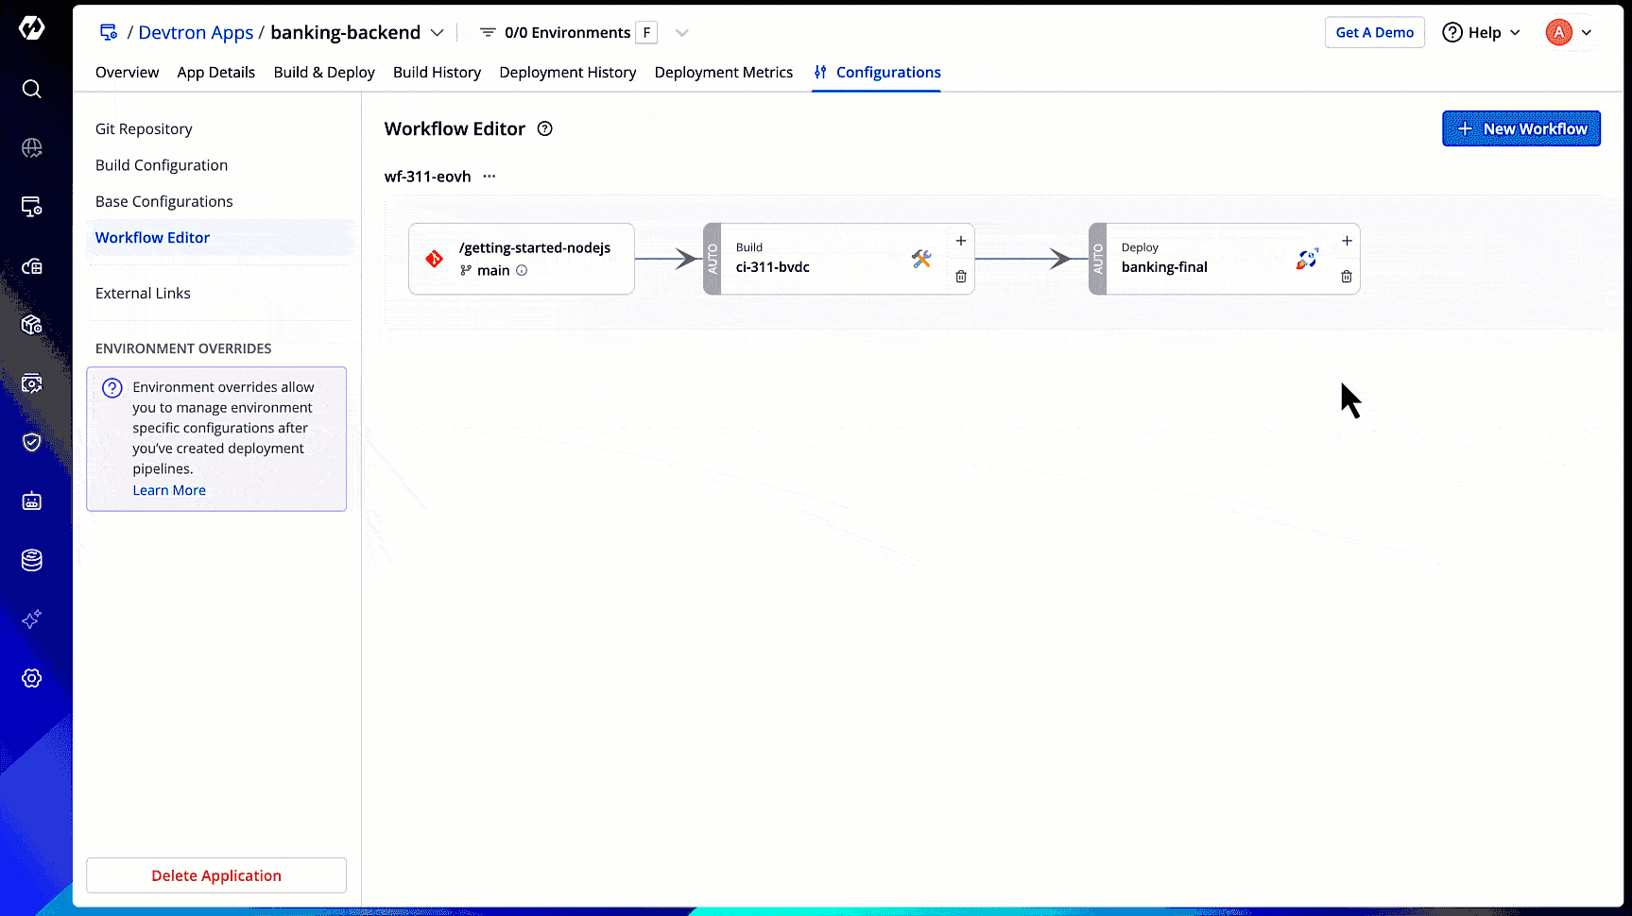Open the wf-311-eovh workflow options menu

point(489,177)
